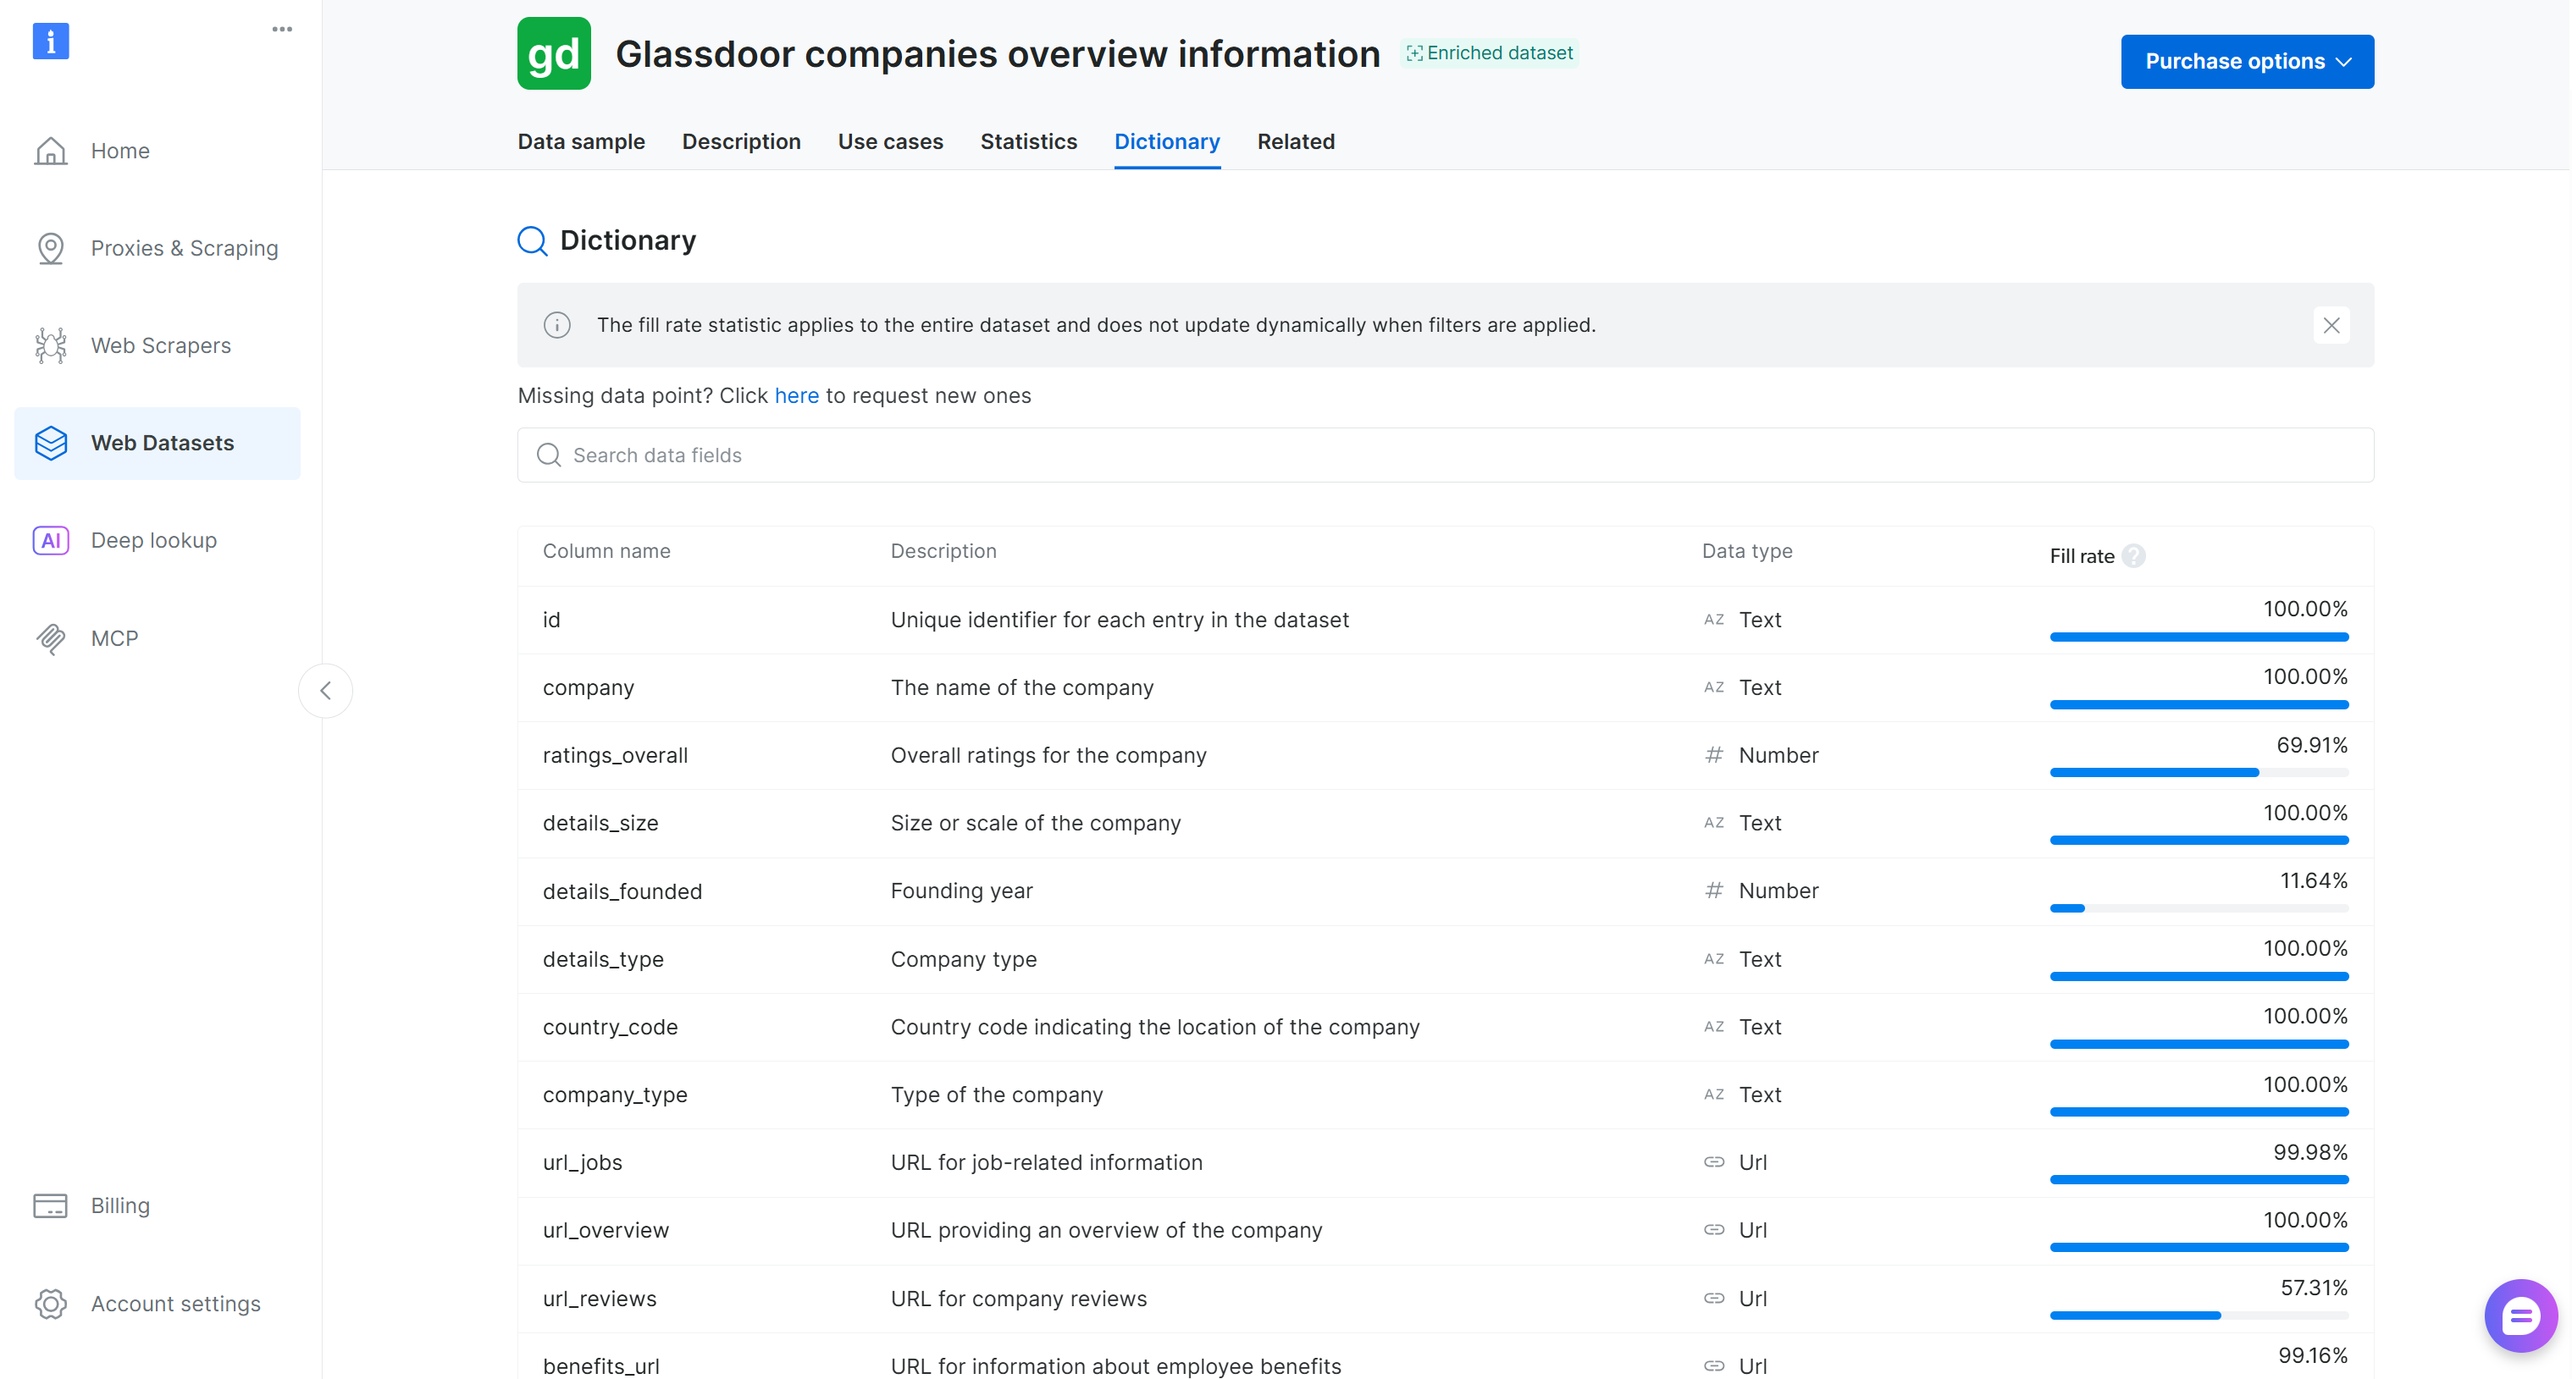Select the Dictionary tab

[x=1167, y=141]
